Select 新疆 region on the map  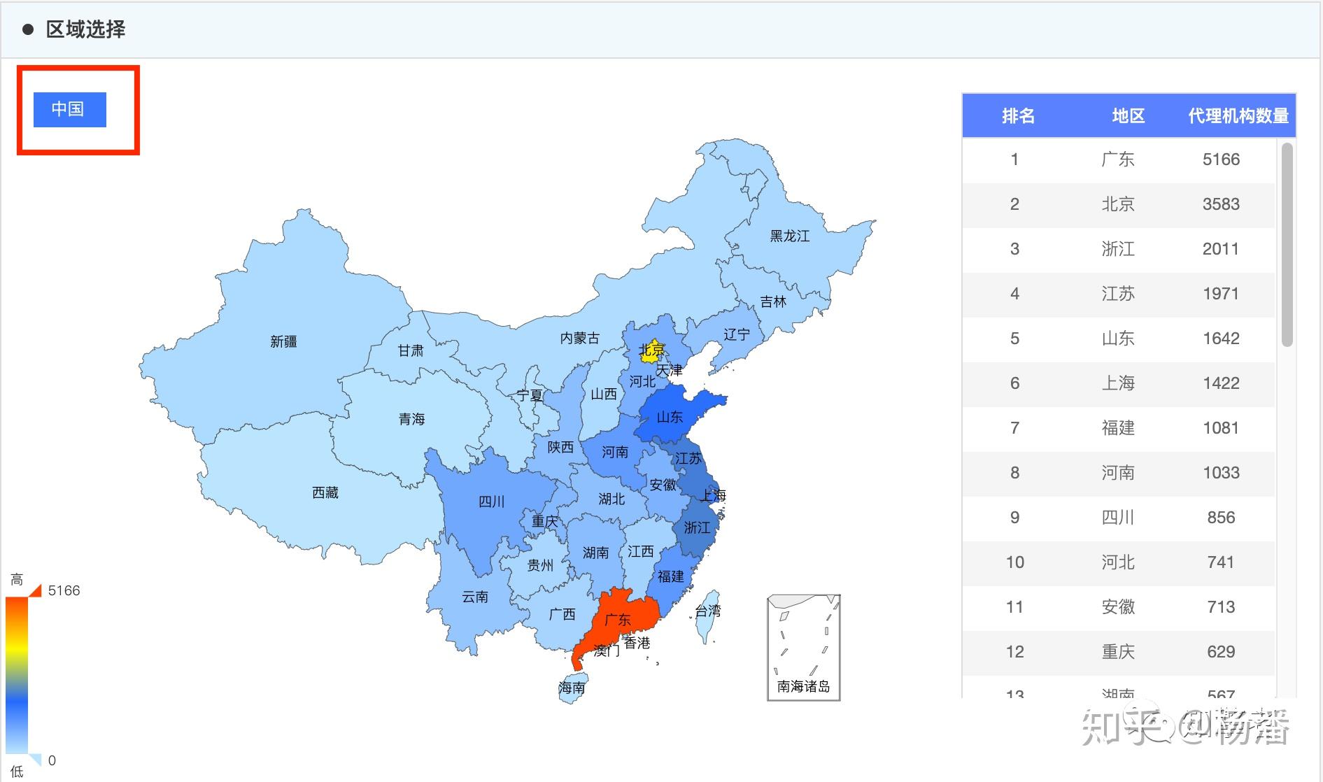(283, 341)
